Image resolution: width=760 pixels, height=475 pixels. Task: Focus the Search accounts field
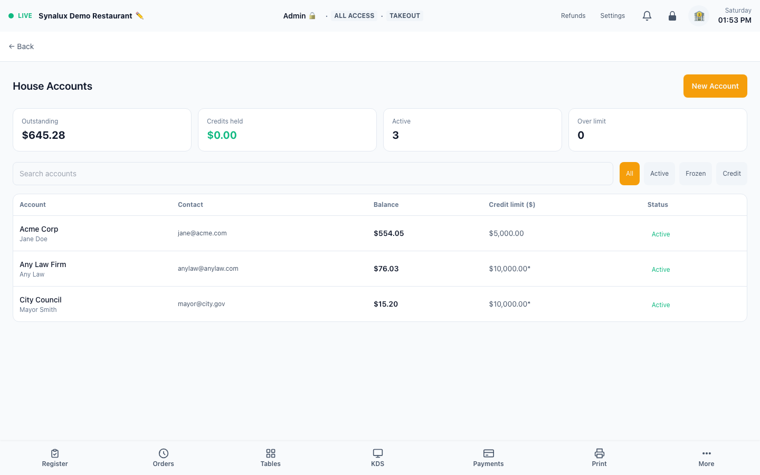tap(313, 174)
